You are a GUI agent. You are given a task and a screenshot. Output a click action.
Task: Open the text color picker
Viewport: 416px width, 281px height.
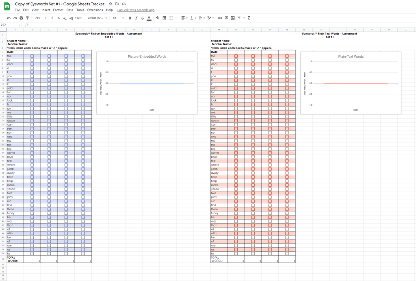(149, 18)
